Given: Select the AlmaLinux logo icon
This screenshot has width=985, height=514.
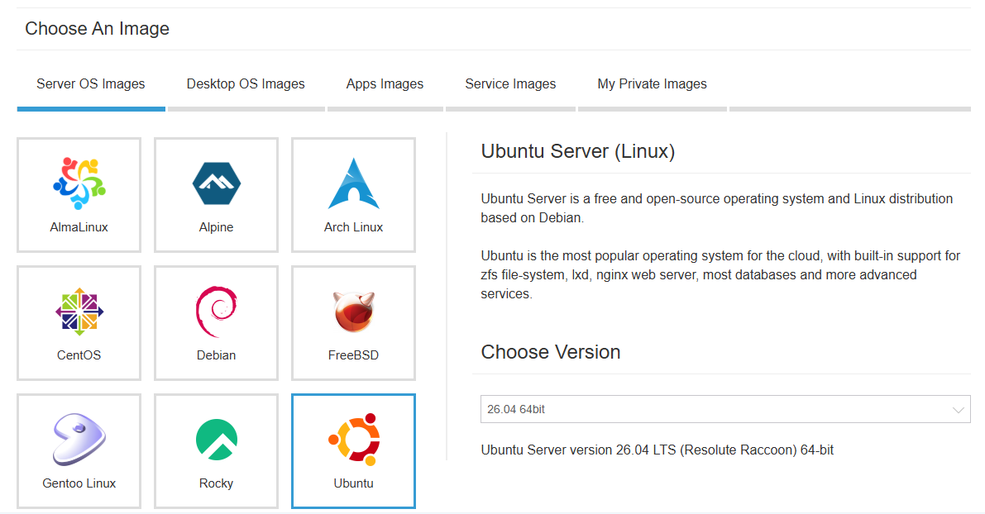Looking at the screenshot, I should tap(79, 183).
